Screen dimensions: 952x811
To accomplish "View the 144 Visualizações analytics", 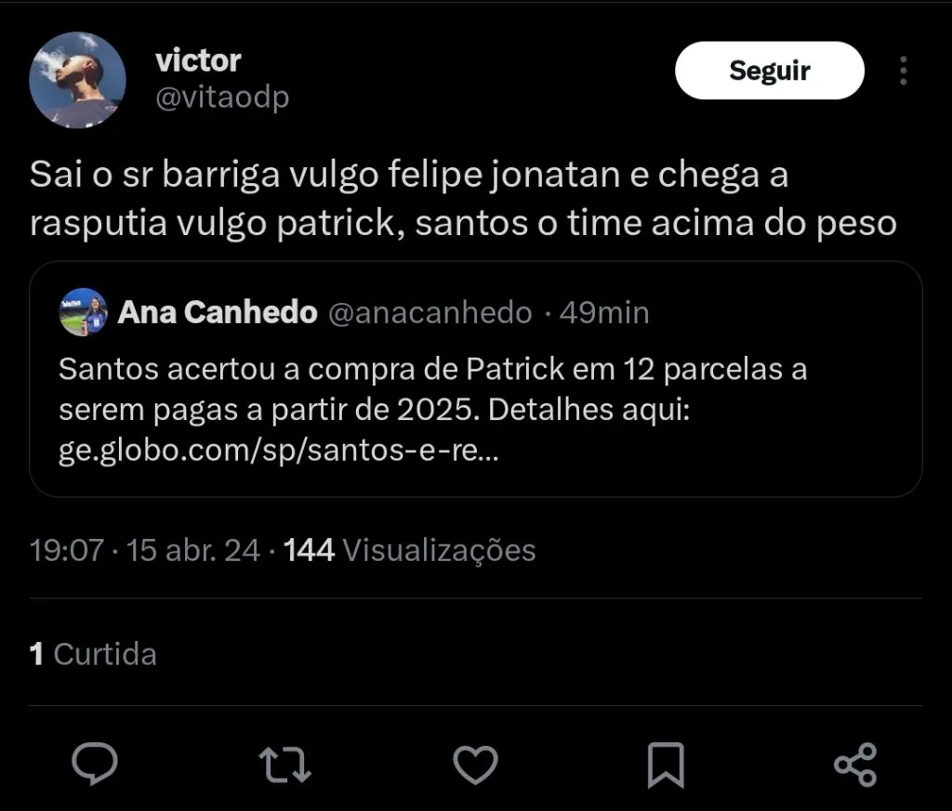I will click(x=409, y=550).
